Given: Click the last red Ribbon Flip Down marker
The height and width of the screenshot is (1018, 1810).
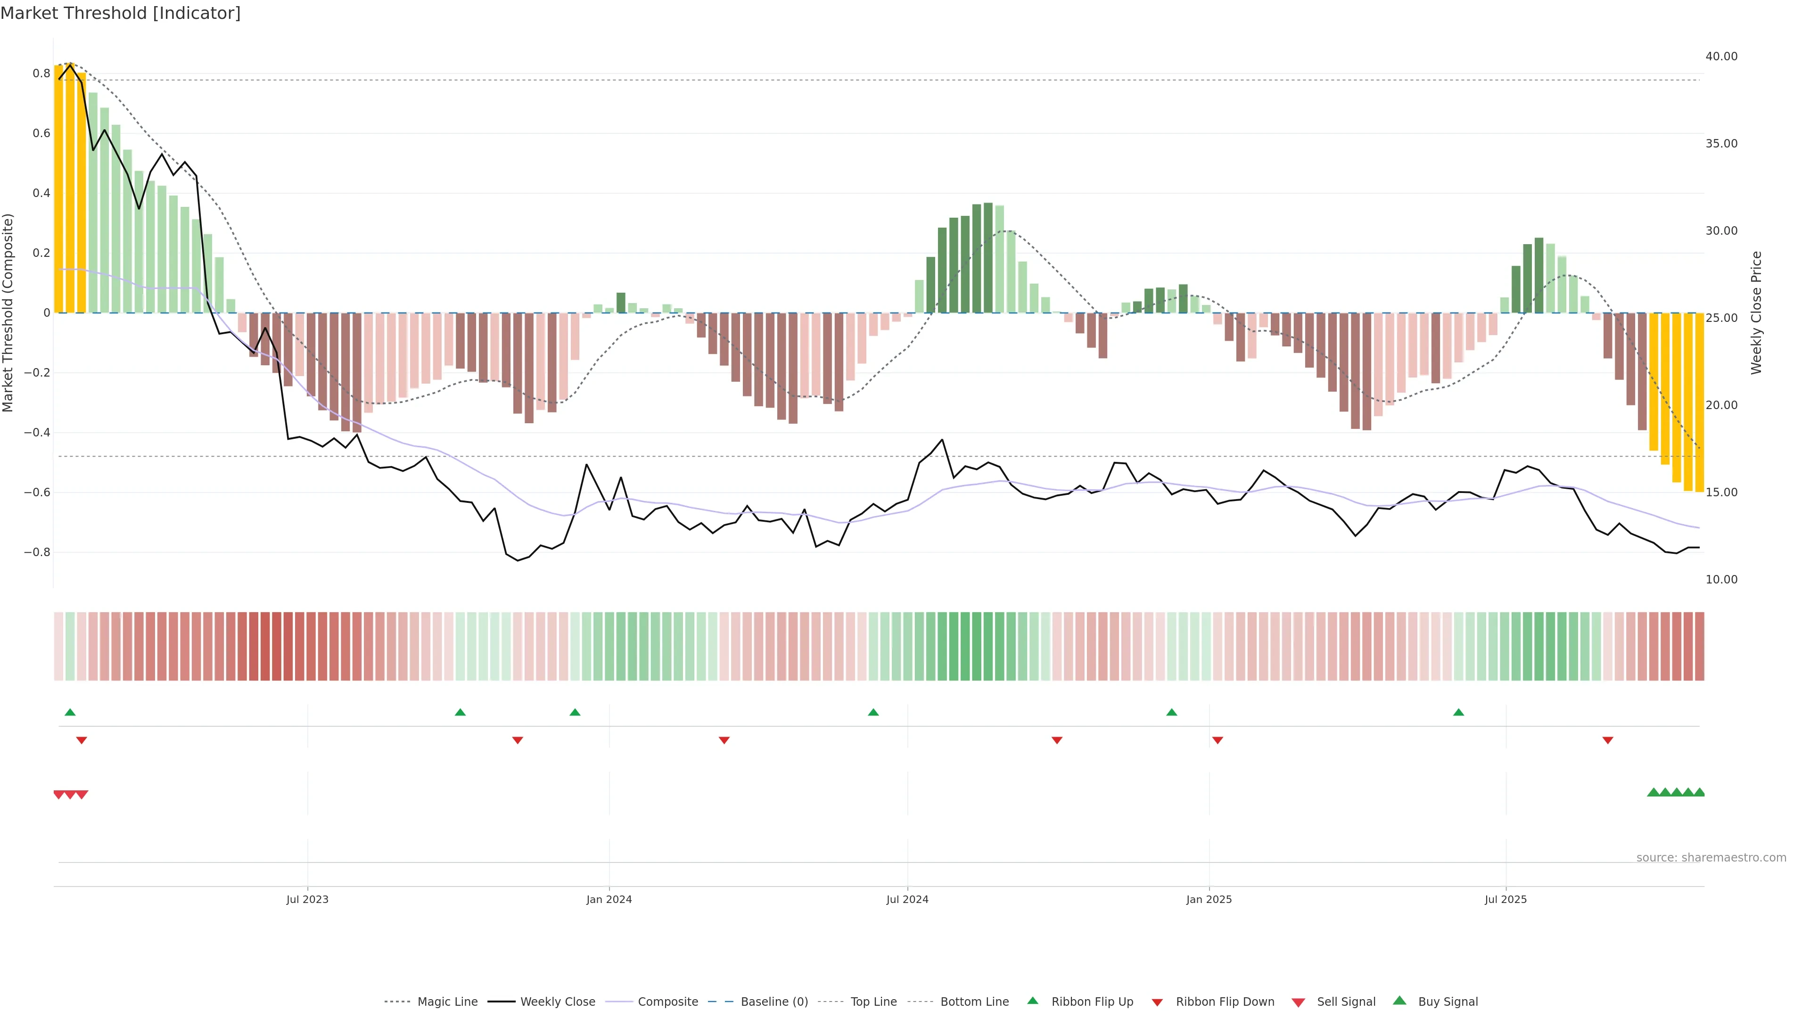Looking at the screenshot, I should click(x=1607, y=740).
